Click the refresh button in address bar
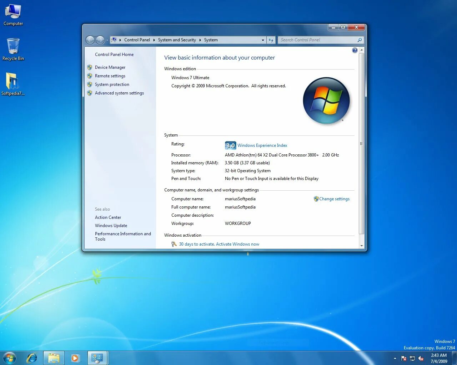The height and width of the screenshot is (365, 457). (x=271, y=40)
